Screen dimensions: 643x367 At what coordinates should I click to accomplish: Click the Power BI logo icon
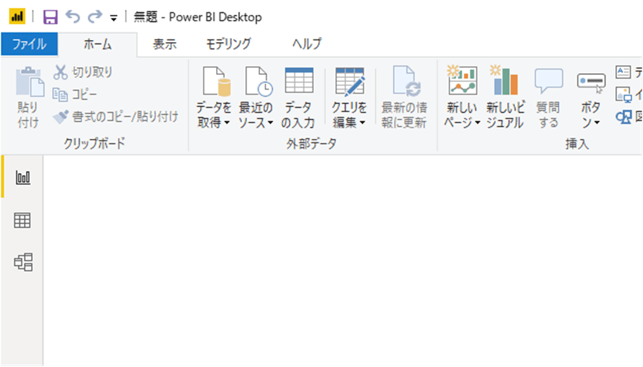coord(17,17)
